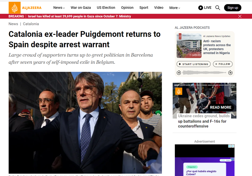
Task: Click the LIVE play icon
Action: tap(200, 8)
